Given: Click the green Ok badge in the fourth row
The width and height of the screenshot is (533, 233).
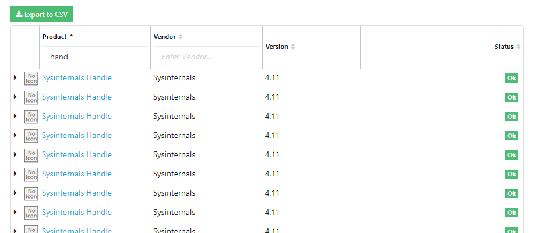Looking at the screenshot, I should click(x=511, y=136).
